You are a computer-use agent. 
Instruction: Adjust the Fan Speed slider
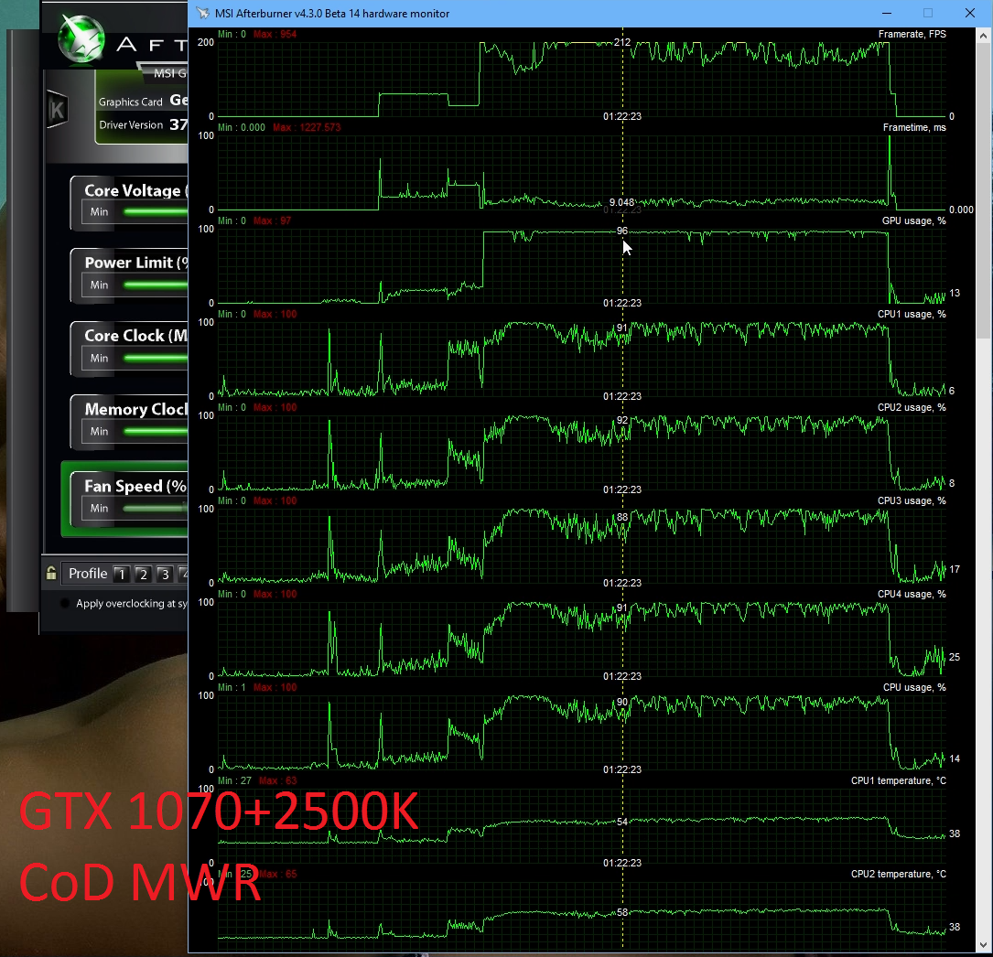(x=156, y=509)
